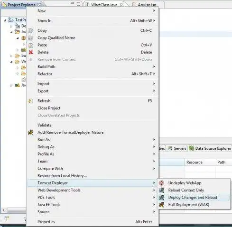232x227 pixels.
Task: Click the Undeploy WebApp red icon
Action: pos(161,183)
